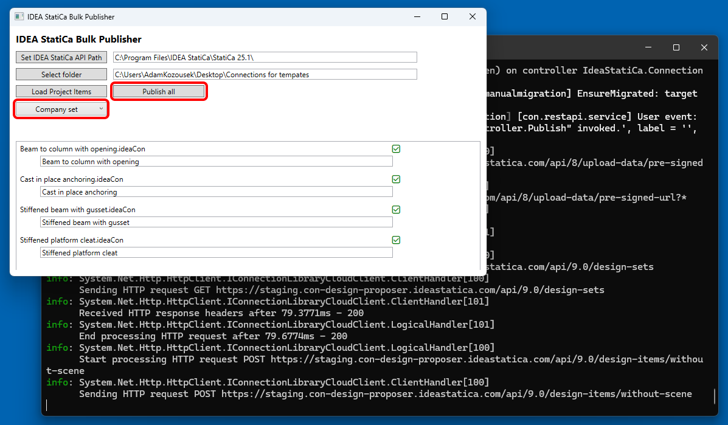Viewport: 728px width, 425px height.
Task: Untick the Stiffened platform cleat checkbox
Action: pos(396,240)
